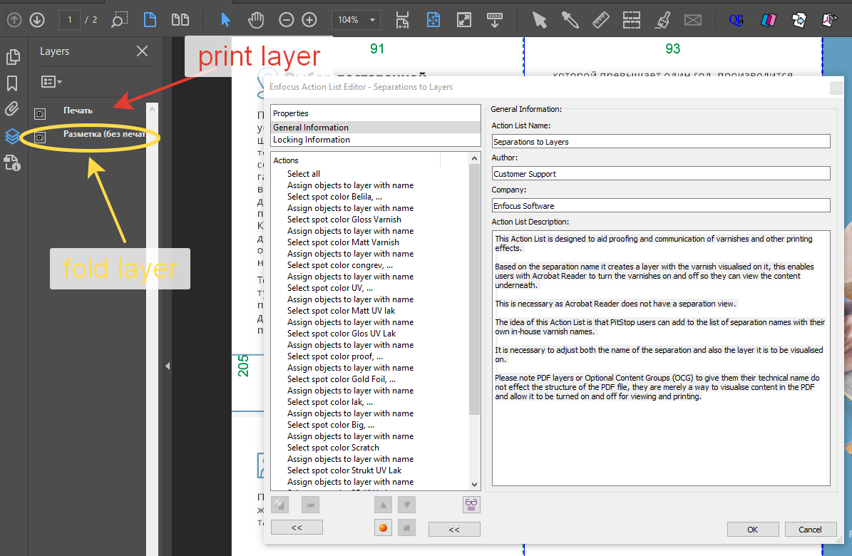Click the envelope mail icon

(x=693, y=20)
